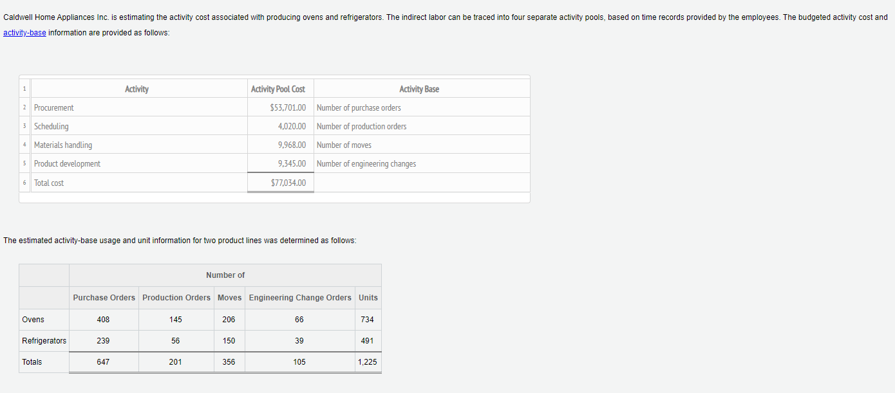Click the Activity Base column header
Screen dimensions: 895x393
419,89
